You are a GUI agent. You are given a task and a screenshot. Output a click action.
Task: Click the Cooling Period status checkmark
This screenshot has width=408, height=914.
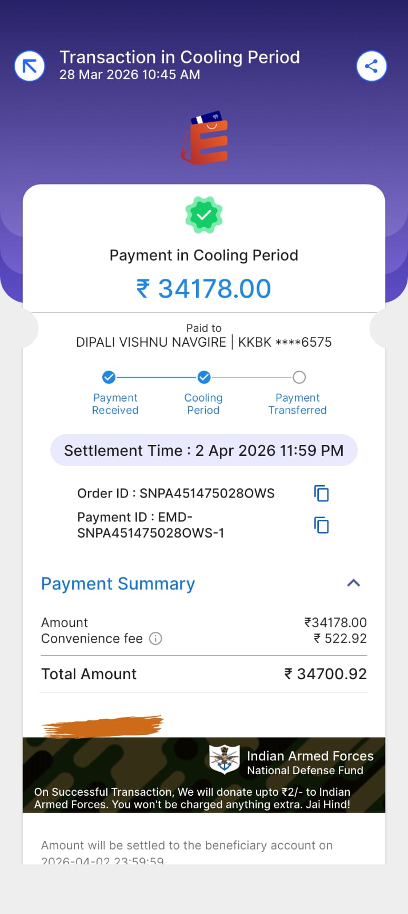(x=204, y=377)
